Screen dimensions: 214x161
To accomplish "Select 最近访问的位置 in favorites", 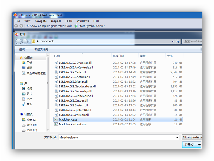I will (36, 73).
